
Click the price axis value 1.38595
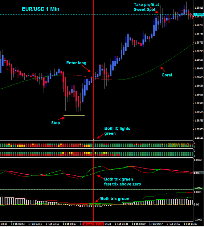coord(199,104)
